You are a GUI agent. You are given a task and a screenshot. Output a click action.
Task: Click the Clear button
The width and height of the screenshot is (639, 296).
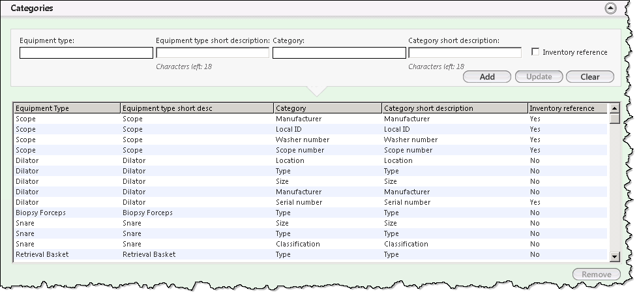pyautogui.click(x=589, y=77)
